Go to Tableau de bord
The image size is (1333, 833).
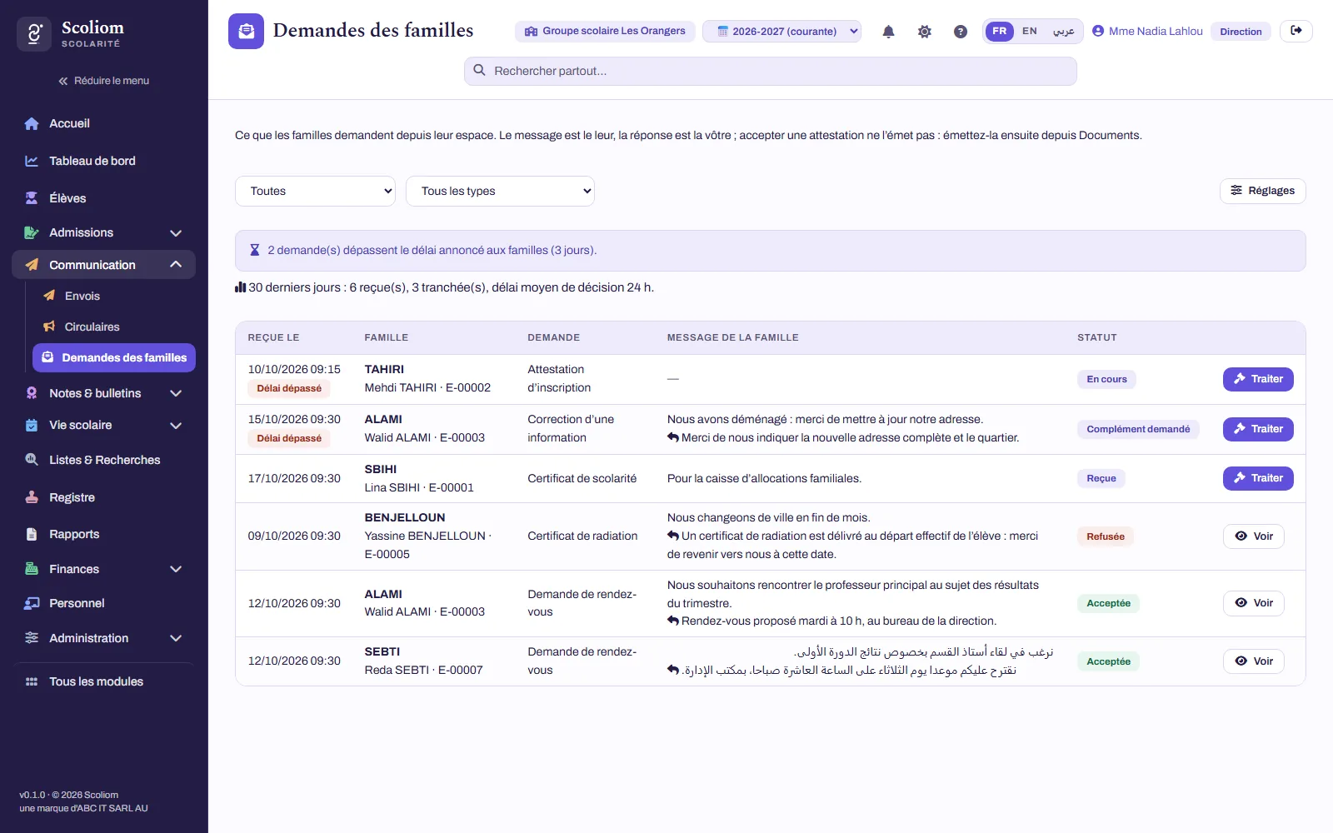point(104,161)
